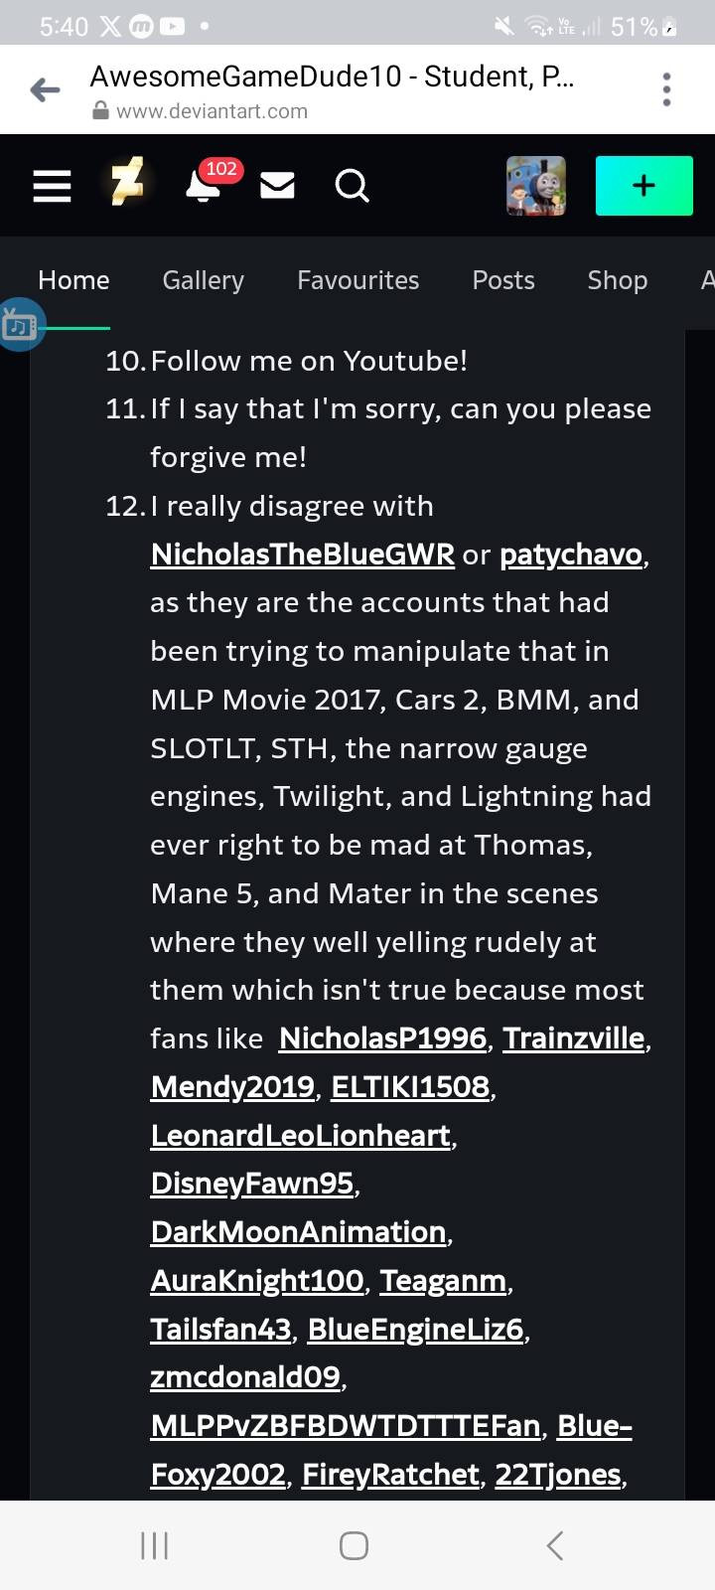
Task: Open the Thomas profile avatar
Action: pyautogui.click(x=536, y=186)
